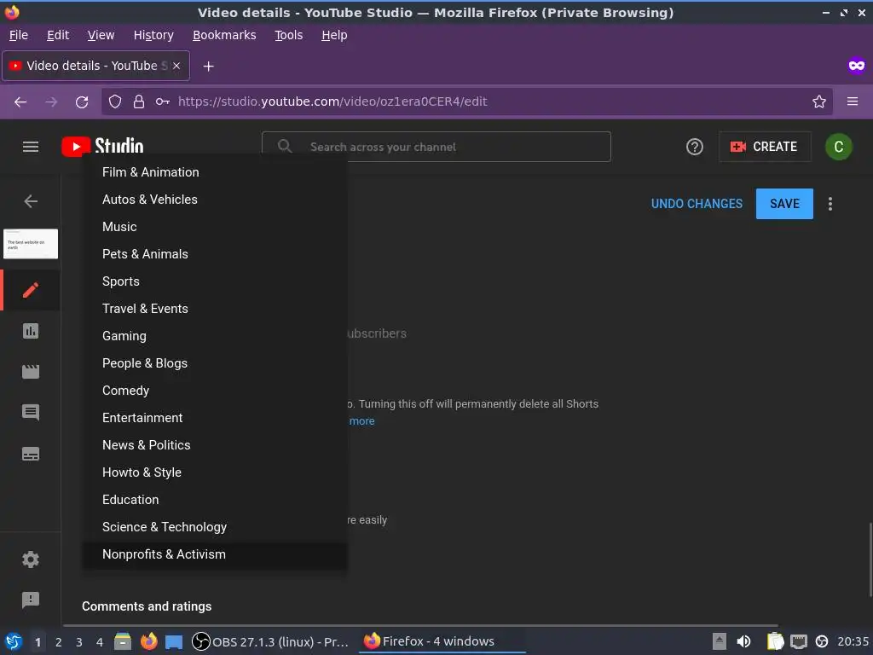
Task: Open the Edit menu
Action: click(x=58, y=35)
